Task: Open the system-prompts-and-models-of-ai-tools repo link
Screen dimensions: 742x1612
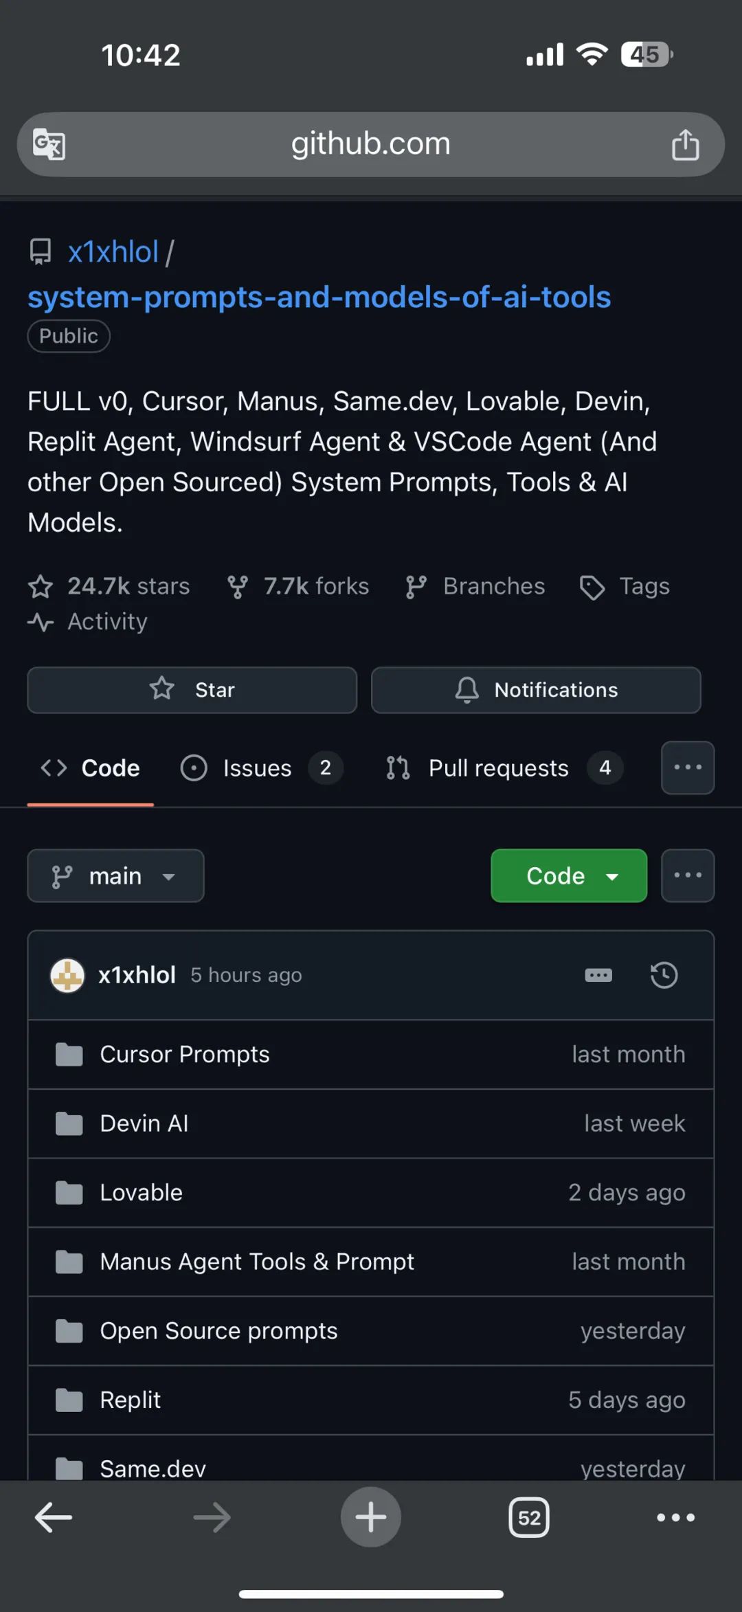Action: point(319,297)
